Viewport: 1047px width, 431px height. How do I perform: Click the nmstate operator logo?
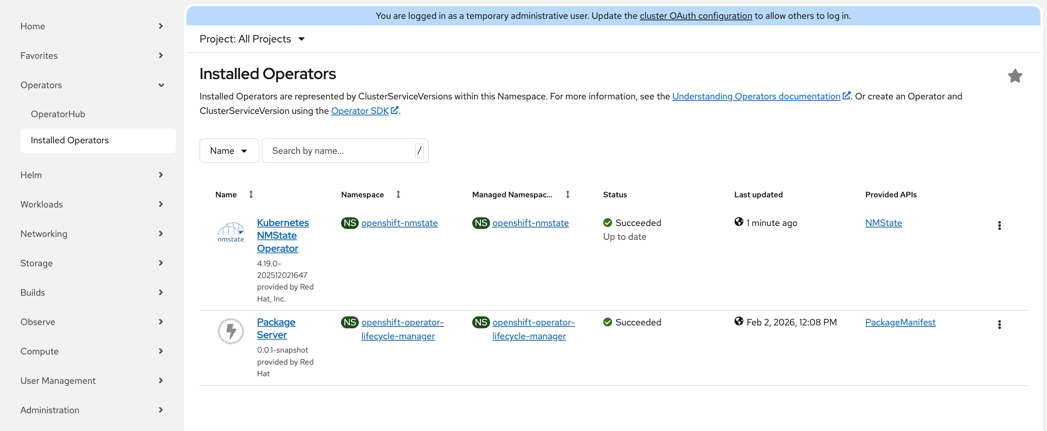tap(230, 232)
